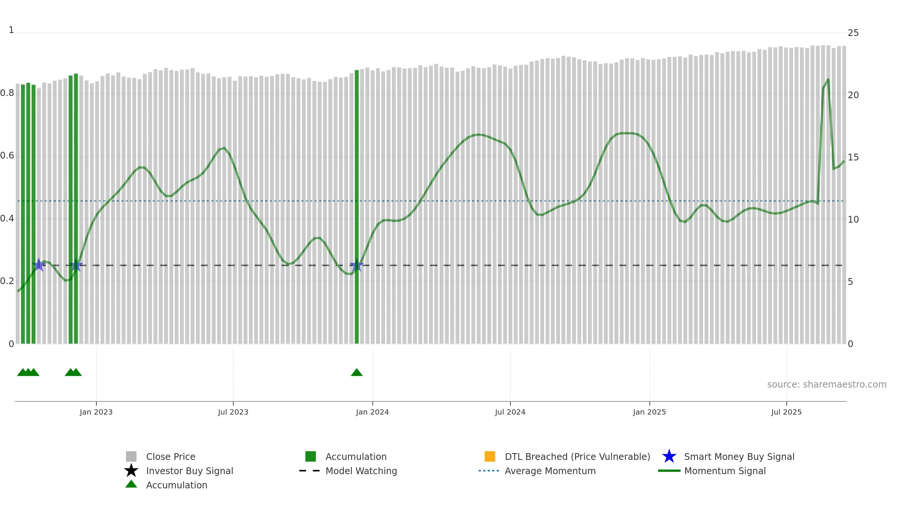Click the gray Close Price legend swatch
Screen dimensions: 900x506
(131, 457)
